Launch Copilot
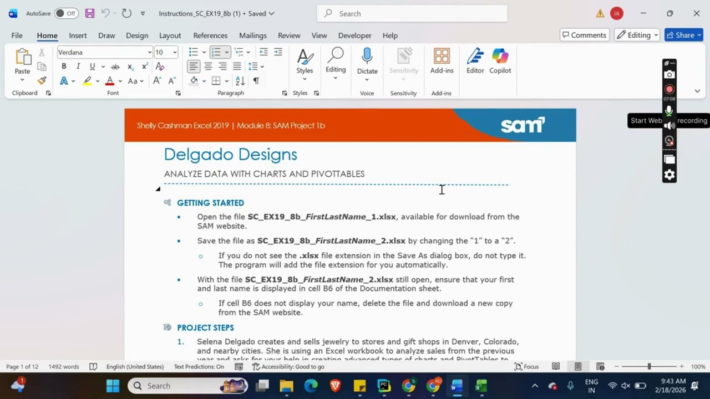710x399 pixels. (x=500, y=61)
